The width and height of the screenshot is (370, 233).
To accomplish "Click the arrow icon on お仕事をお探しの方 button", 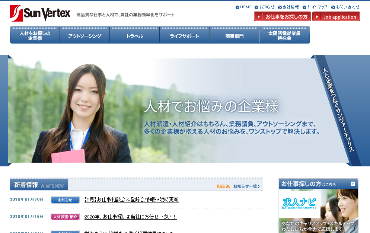I will 258,17.
